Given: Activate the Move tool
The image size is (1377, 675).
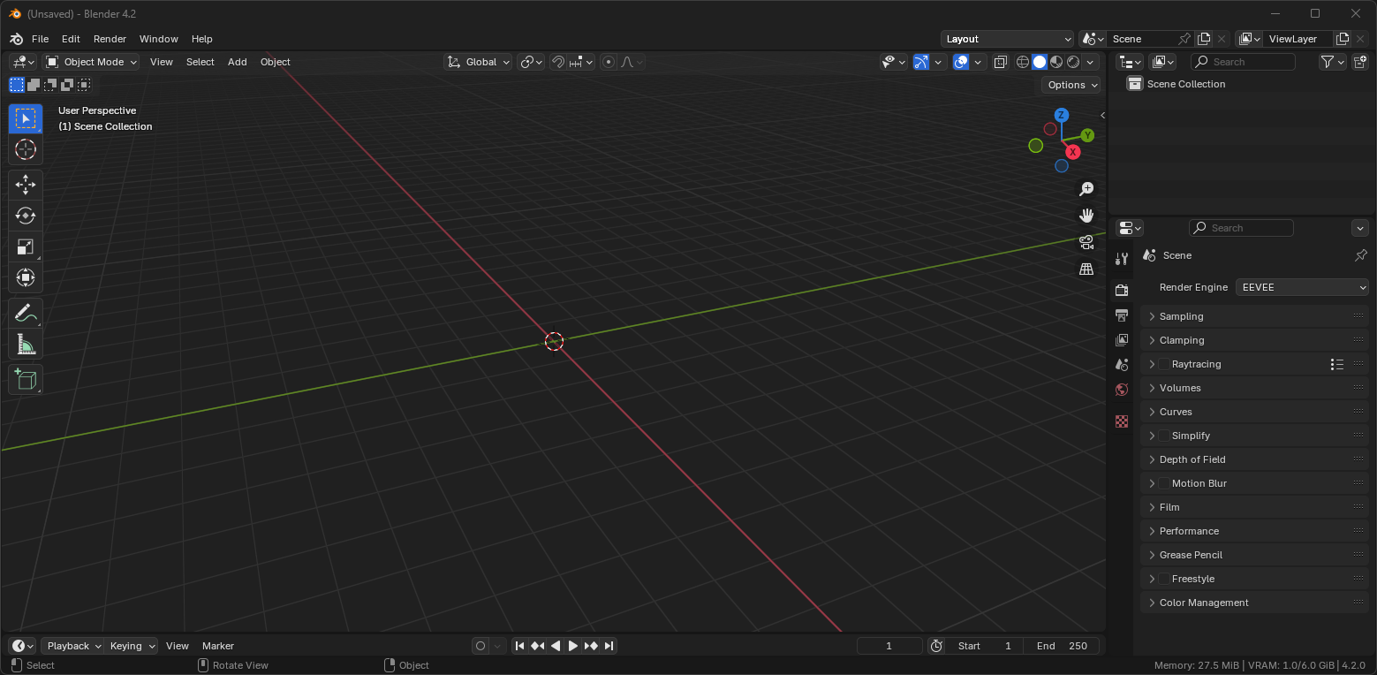Looking at the screenshot, I should [26, 185].
